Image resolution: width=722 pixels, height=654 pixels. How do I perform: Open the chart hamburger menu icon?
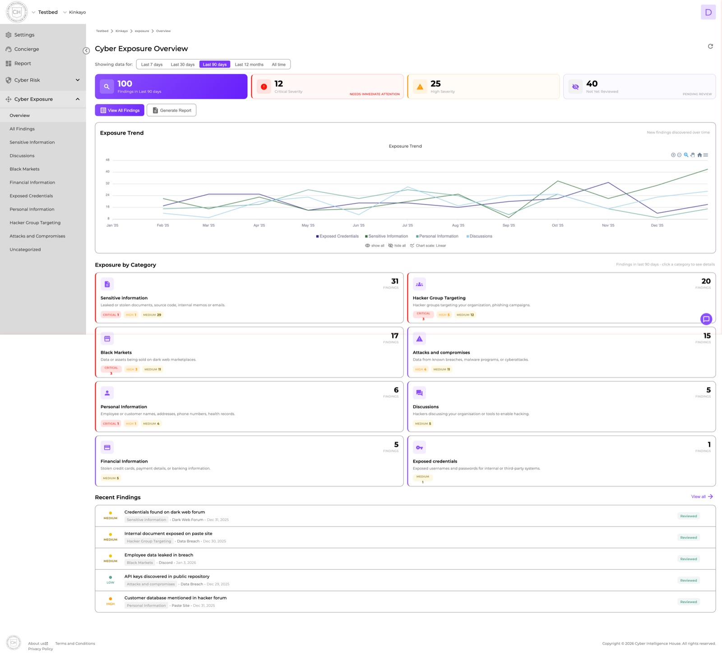706,155
